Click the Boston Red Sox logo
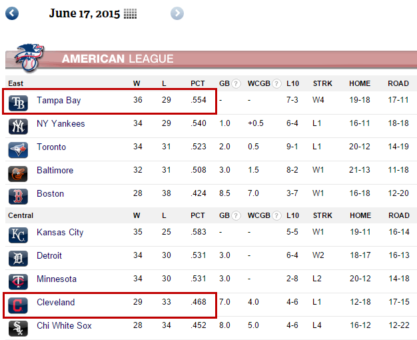The height and width of the screenshot is (340, 417). [x=18, y=197]
